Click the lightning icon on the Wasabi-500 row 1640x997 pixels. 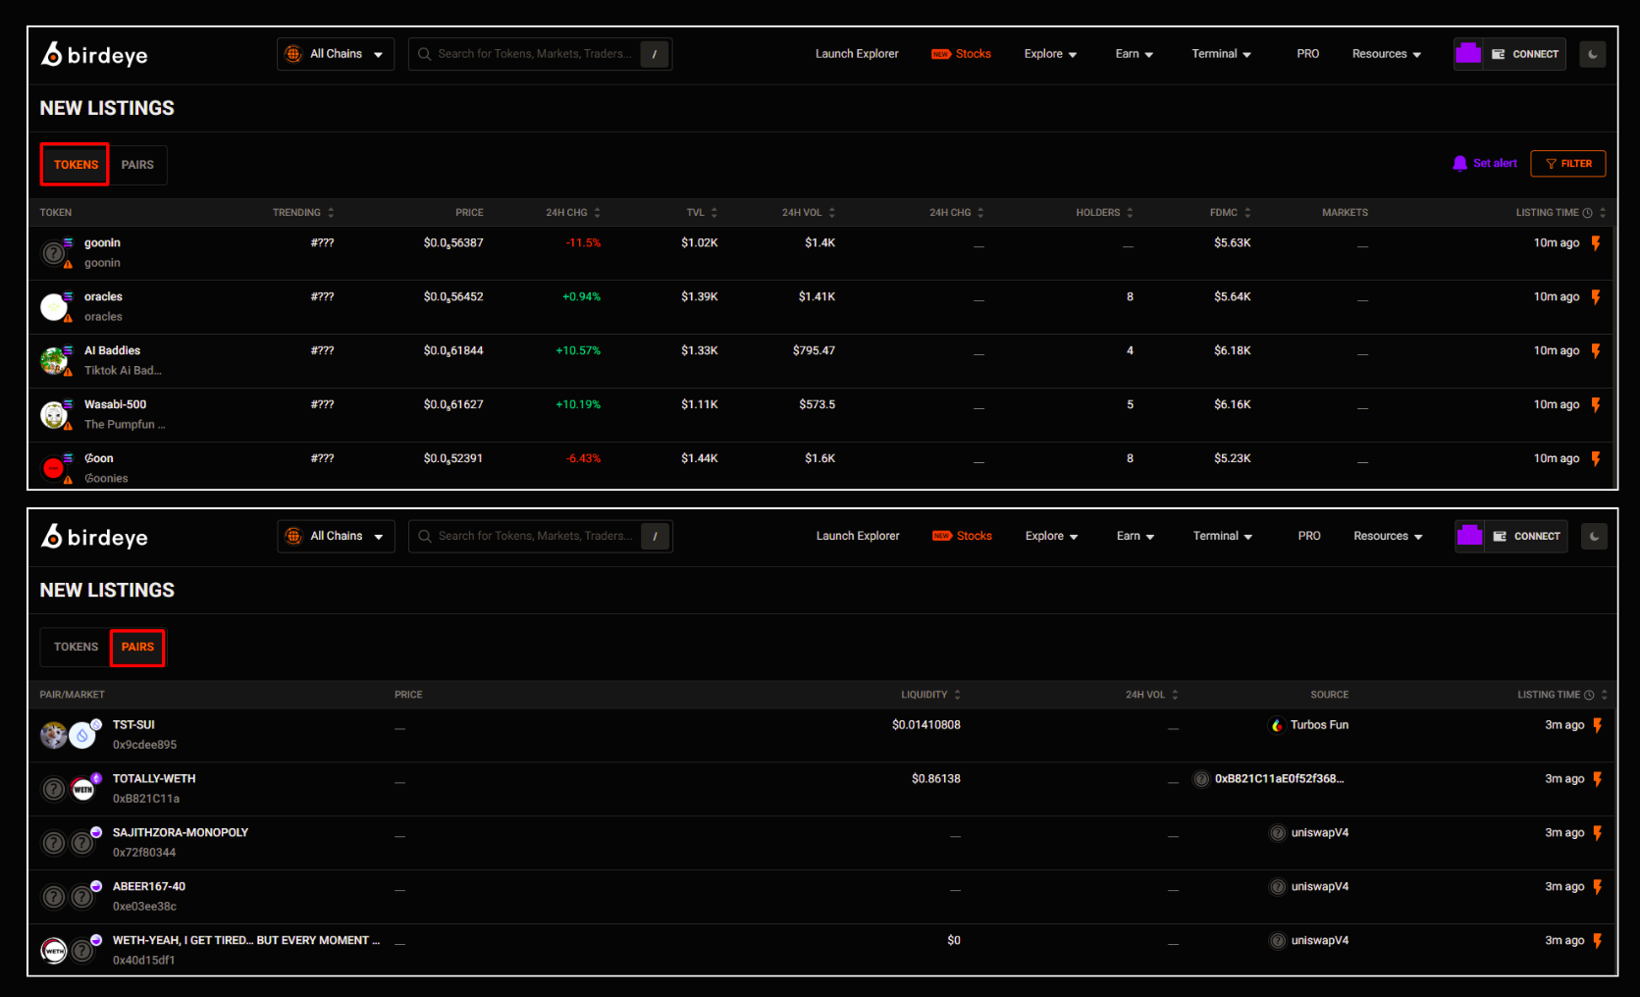[1596, 405]
